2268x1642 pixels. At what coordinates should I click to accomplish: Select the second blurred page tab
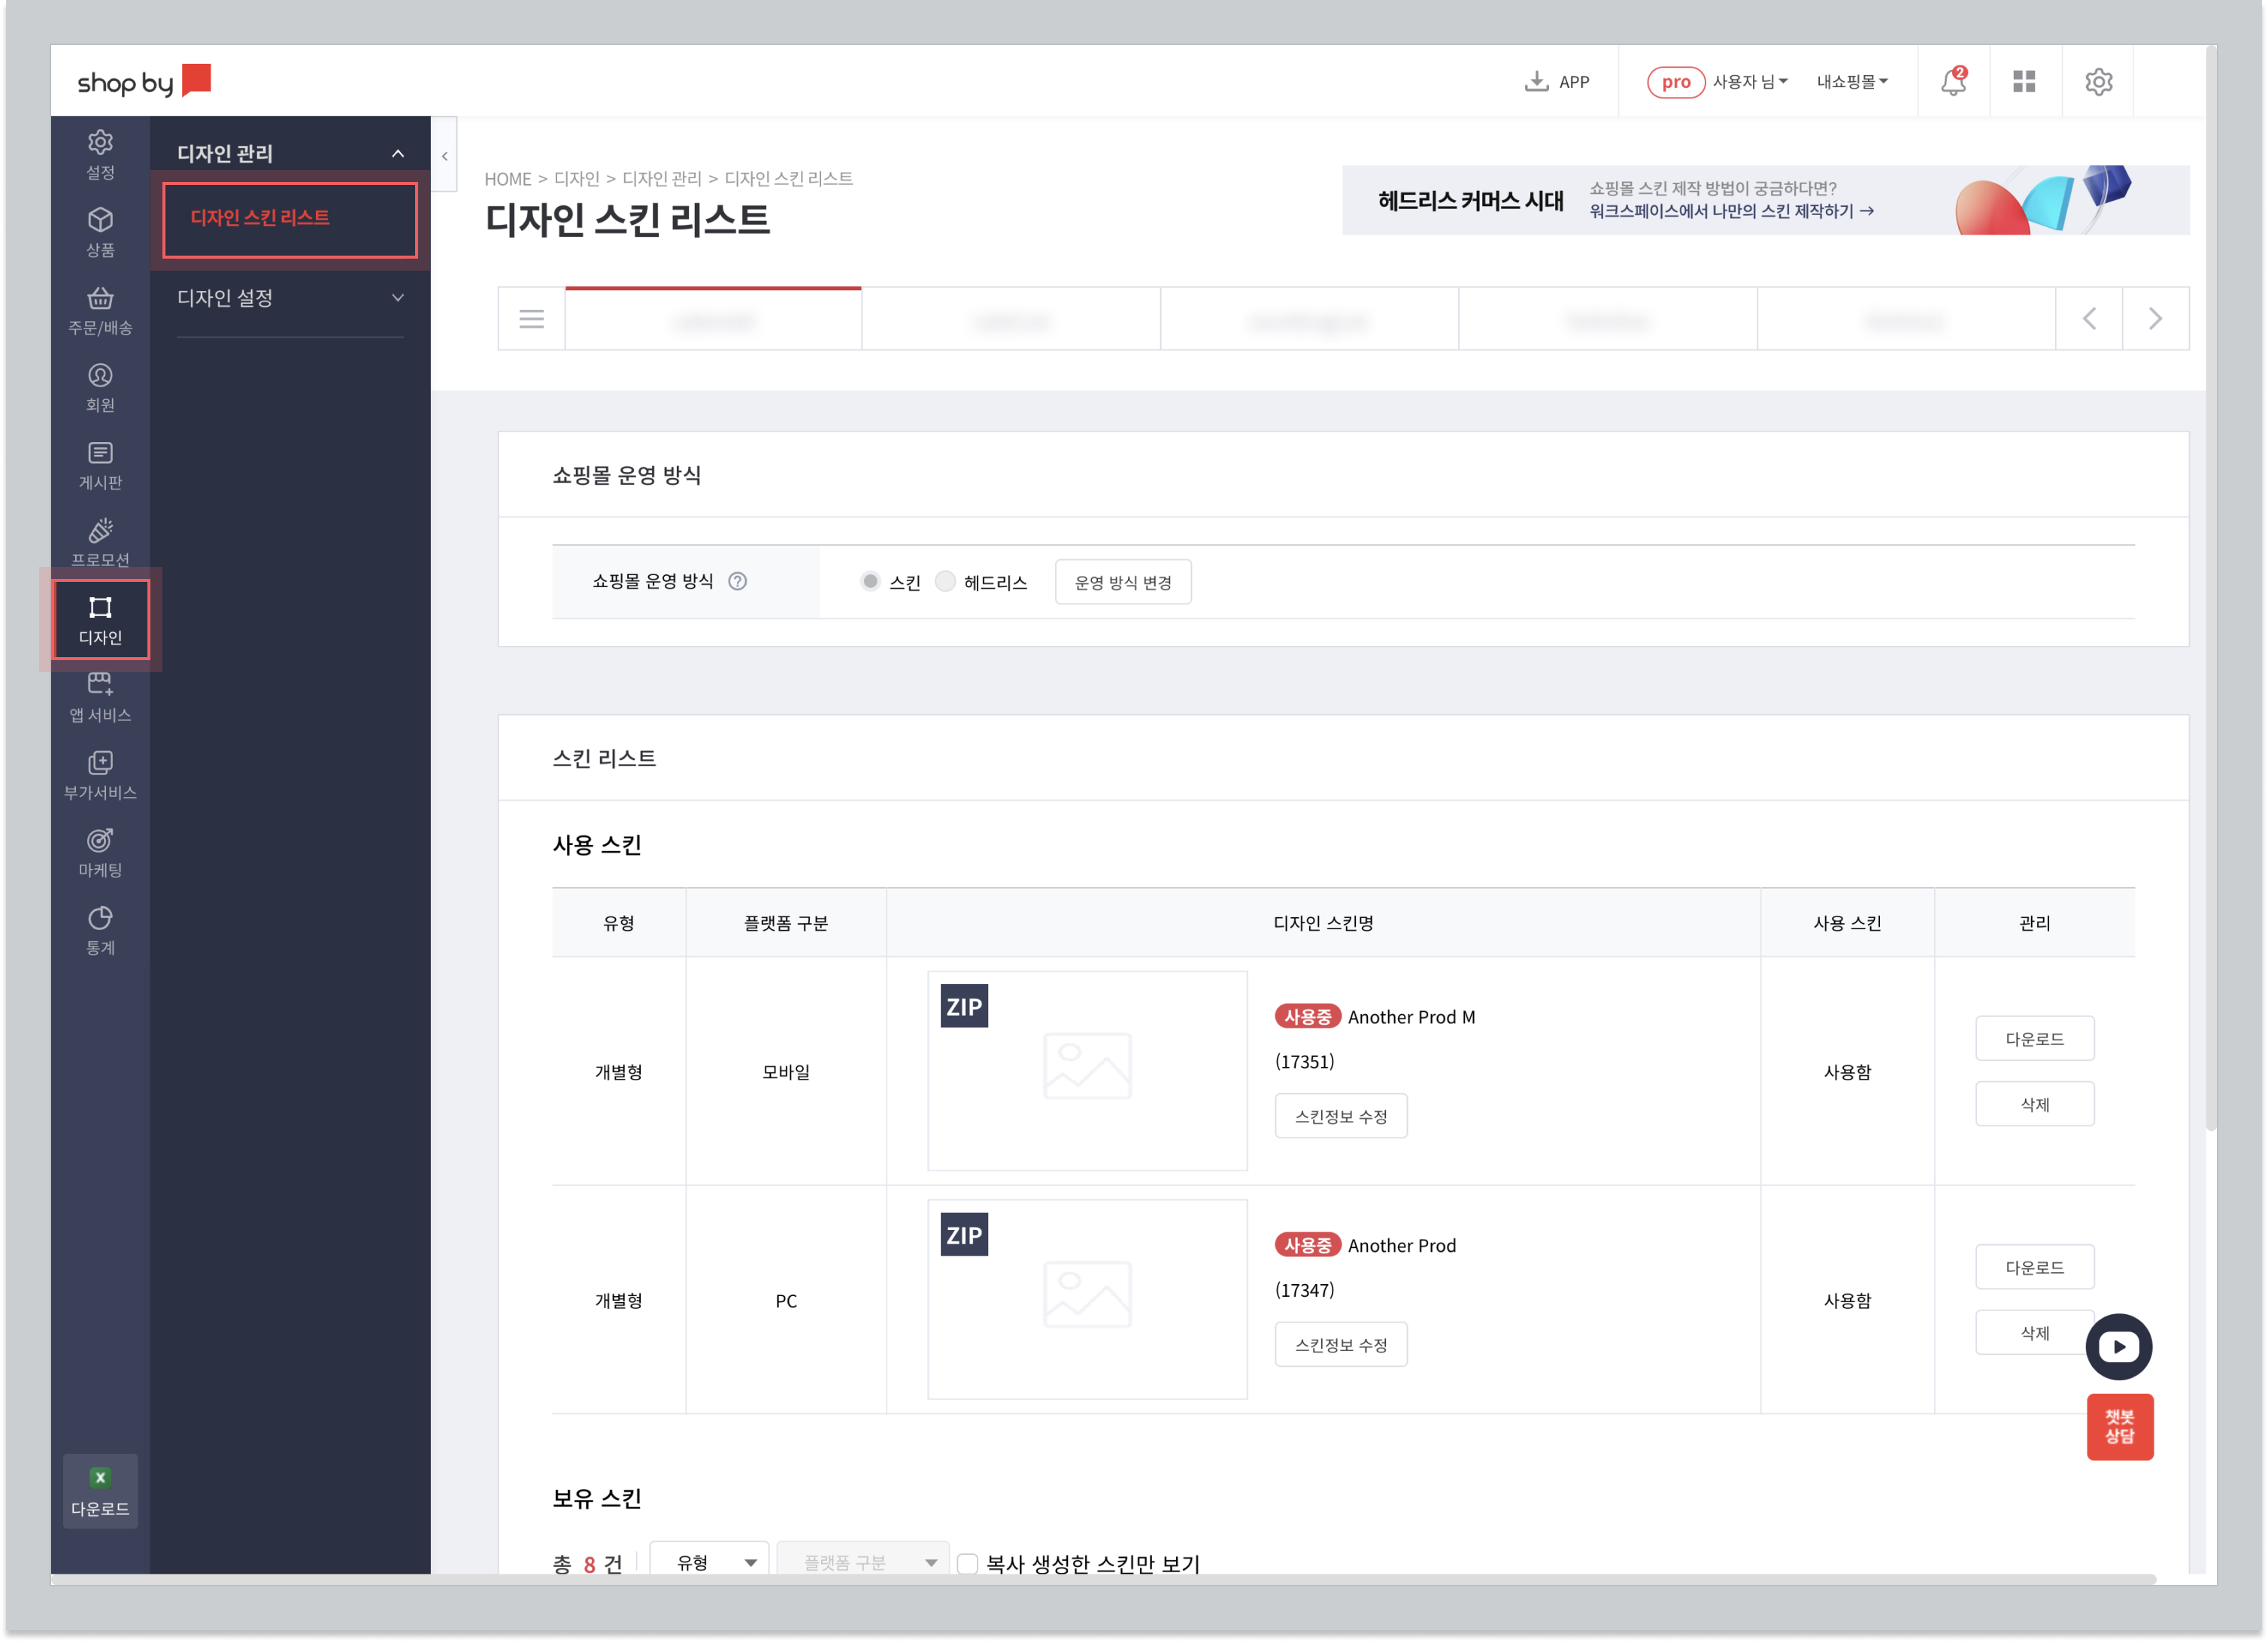(1011, 319)
